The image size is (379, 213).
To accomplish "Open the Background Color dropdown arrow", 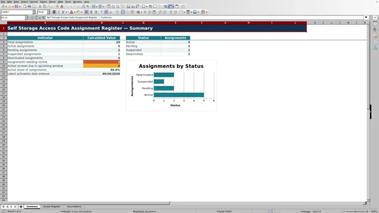I will [x=81, y=12].
